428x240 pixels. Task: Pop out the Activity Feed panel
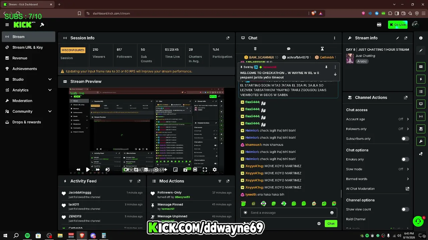point(139,181)
